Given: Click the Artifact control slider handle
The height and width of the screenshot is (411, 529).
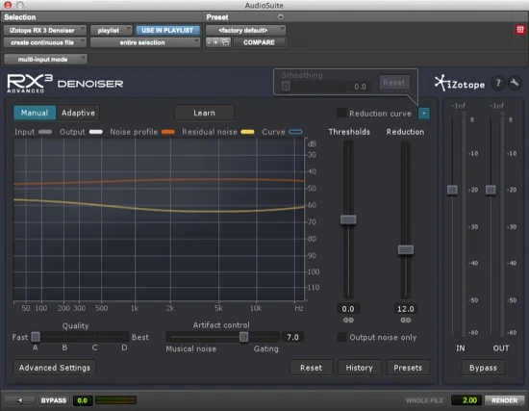Looking at the screenshot, I should click(x=244, y=337).
